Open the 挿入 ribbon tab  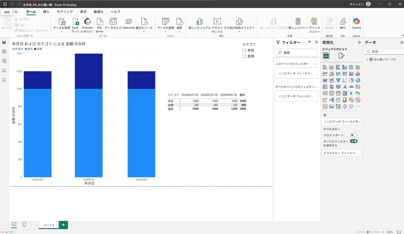point(46,11)
